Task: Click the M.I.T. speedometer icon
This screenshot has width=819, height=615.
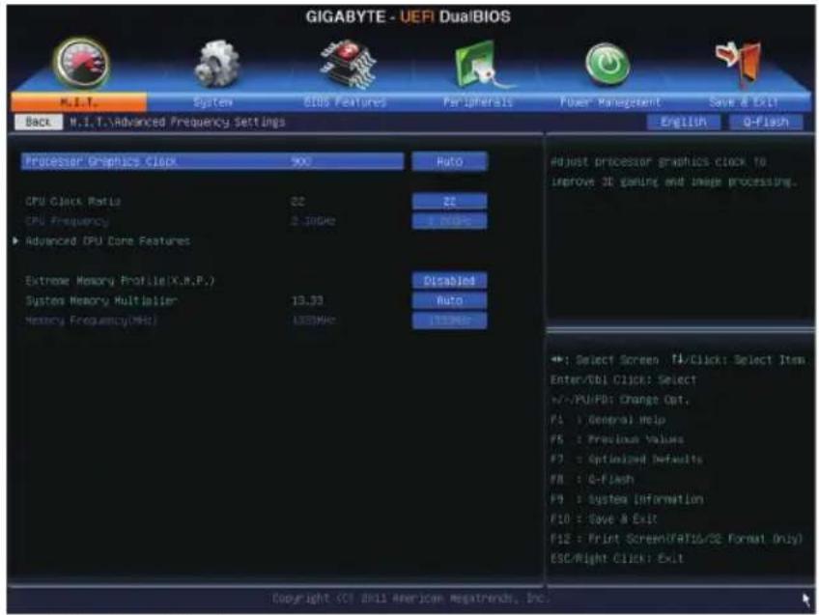Action: [81, 64]
